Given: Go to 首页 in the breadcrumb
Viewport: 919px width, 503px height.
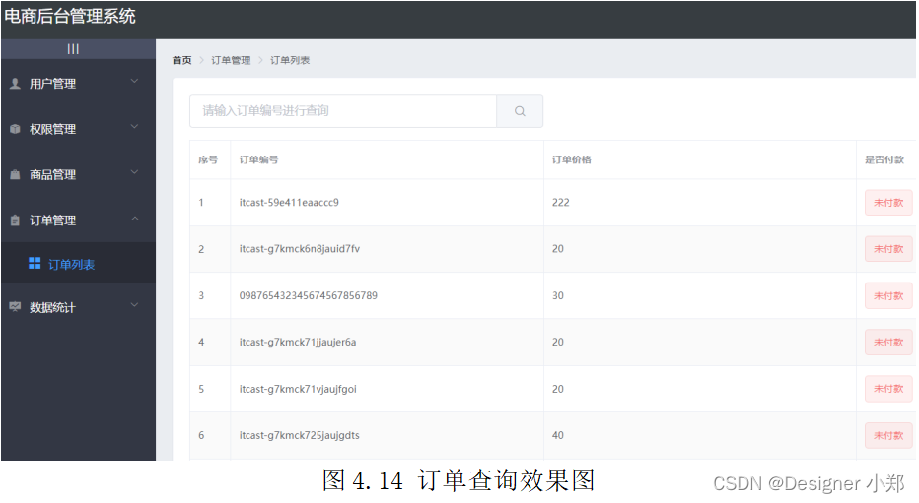Looking at the screenshot, I should 181,60.
